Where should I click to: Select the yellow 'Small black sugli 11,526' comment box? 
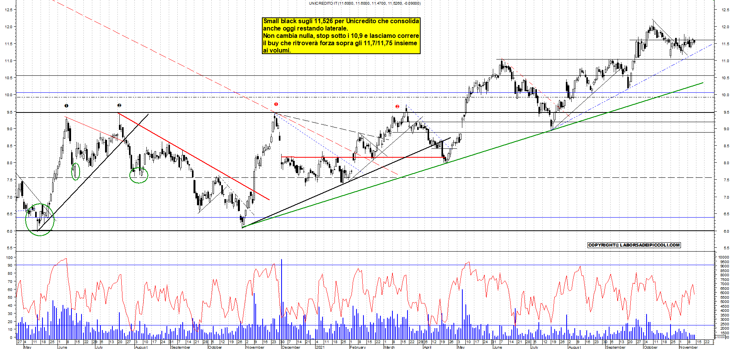pyautogui.click(x=341, y=36)
